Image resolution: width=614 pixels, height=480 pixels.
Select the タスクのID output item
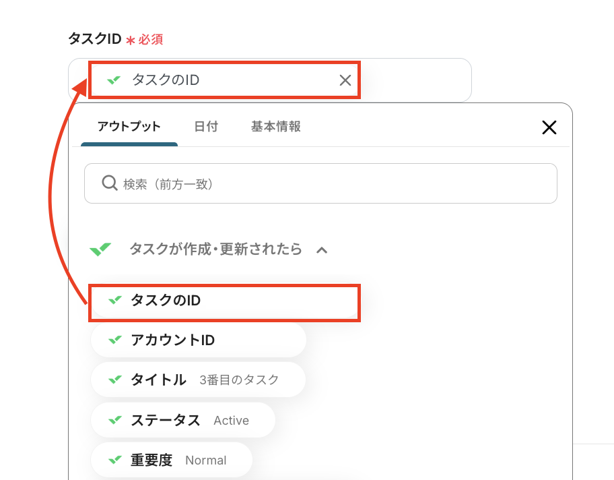[x=224, y=301]
